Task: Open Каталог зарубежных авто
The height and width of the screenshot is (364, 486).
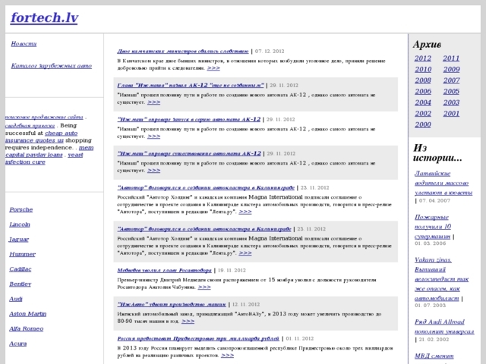Action: (52, 66)
